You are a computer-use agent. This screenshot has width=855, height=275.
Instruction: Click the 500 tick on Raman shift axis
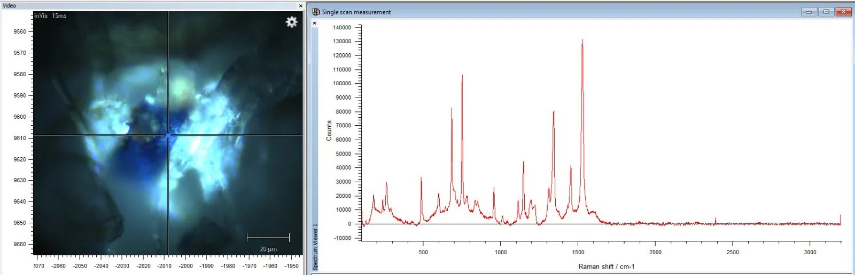[x=423, y=252]
